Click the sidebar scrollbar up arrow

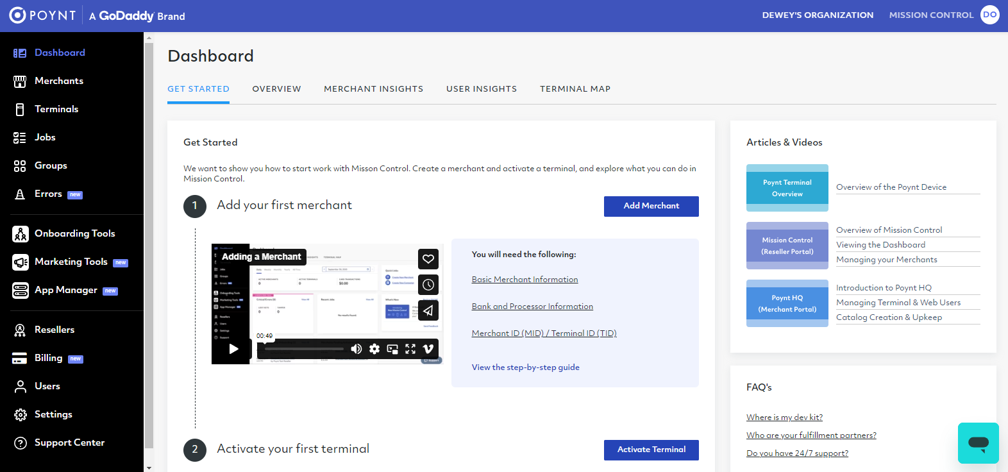click(x=149, y=38)
